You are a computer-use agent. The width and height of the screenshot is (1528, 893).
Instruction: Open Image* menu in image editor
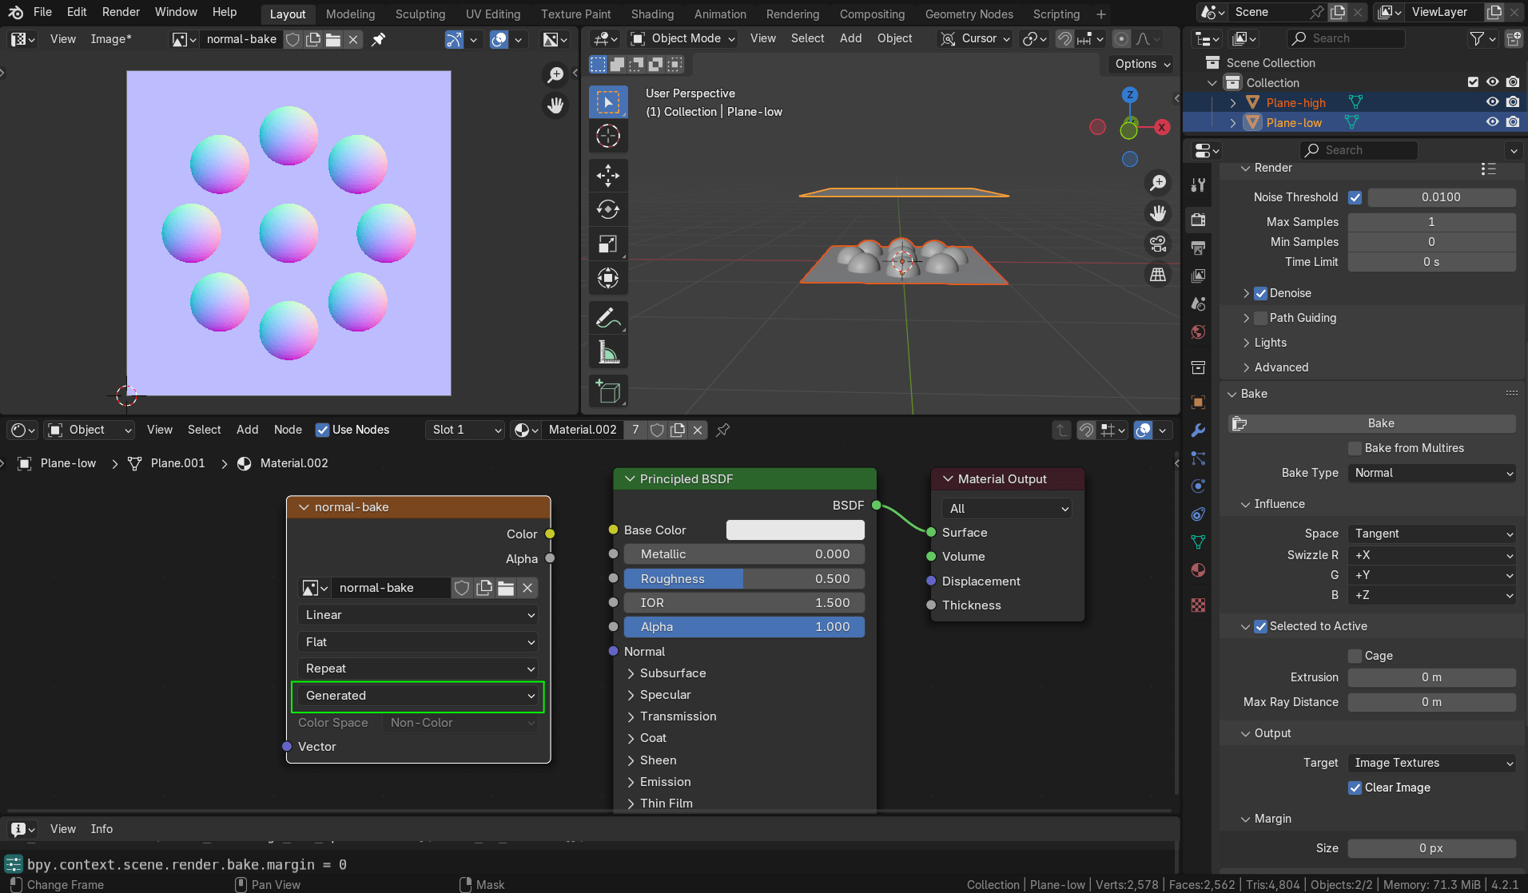111,39
